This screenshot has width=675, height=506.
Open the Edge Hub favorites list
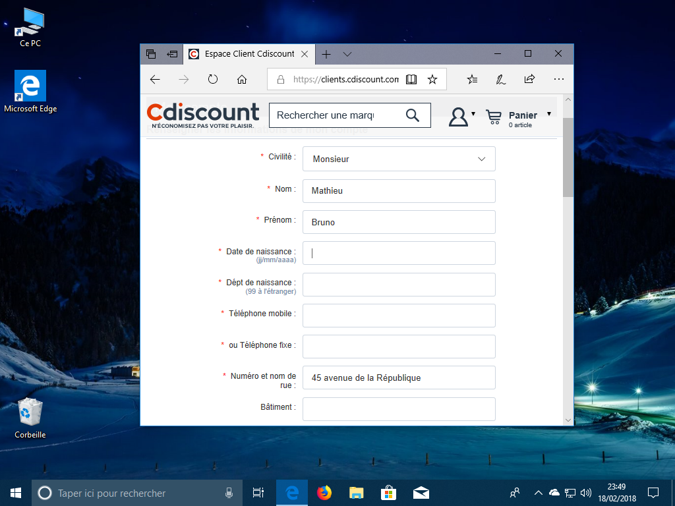(472, 79)
